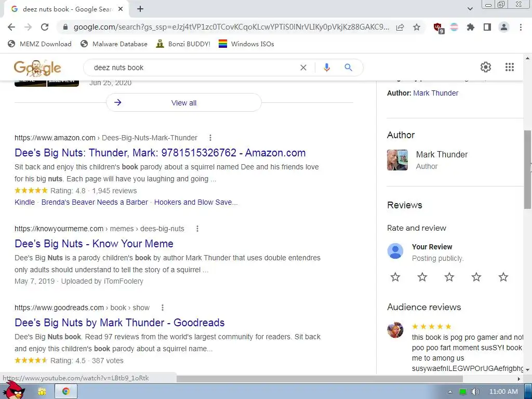This screenshot has width=532, height=399.
Task: Reload the current page
Action: pyautogui.click(x=45, y=27)
